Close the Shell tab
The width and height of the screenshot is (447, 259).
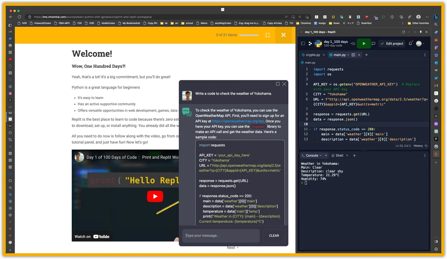pos(348,156)
